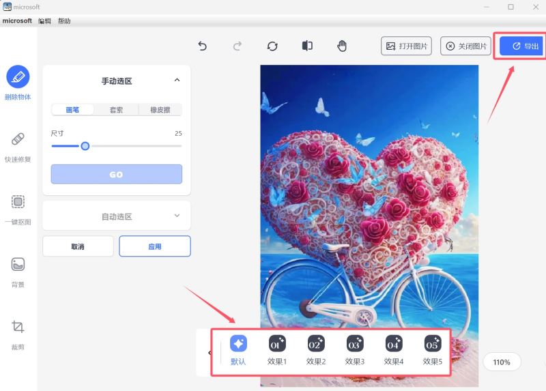Click the 取消 cancel button
The height and width of the screenshot is (391, 546).
pos(78,246)
